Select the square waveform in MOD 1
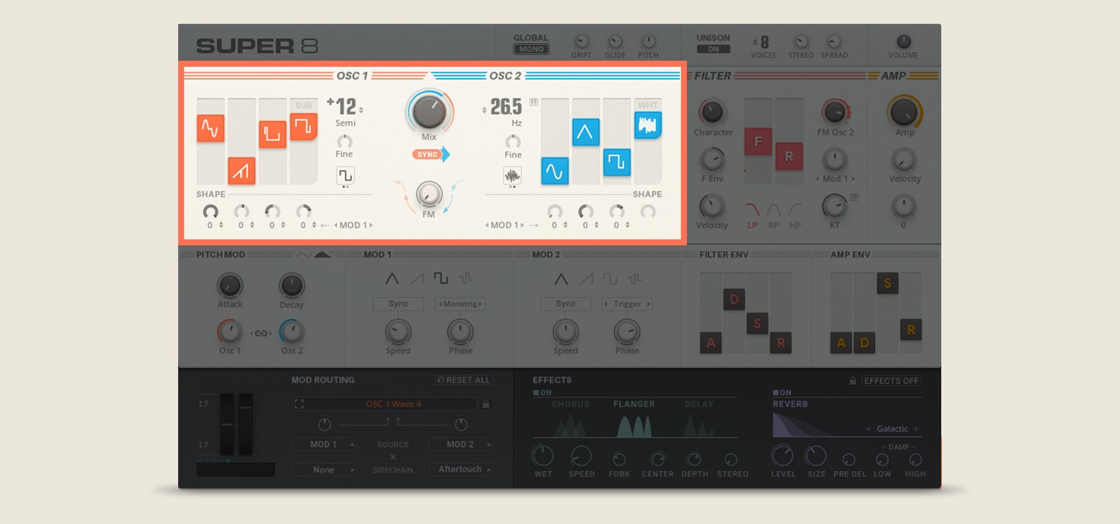The width and height of the screenshot is (1120, 524). coord(441,278)
